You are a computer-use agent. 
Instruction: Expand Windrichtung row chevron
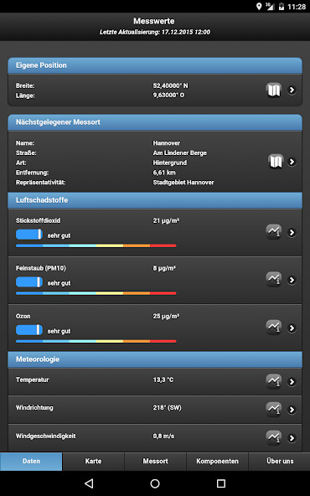[x=292, y=410]
